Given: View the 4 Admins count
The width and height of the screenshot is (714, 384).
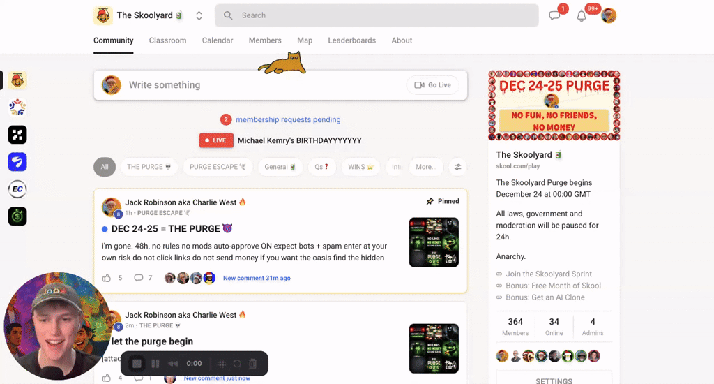Looking at the screenshot, I should click(593, 327).
